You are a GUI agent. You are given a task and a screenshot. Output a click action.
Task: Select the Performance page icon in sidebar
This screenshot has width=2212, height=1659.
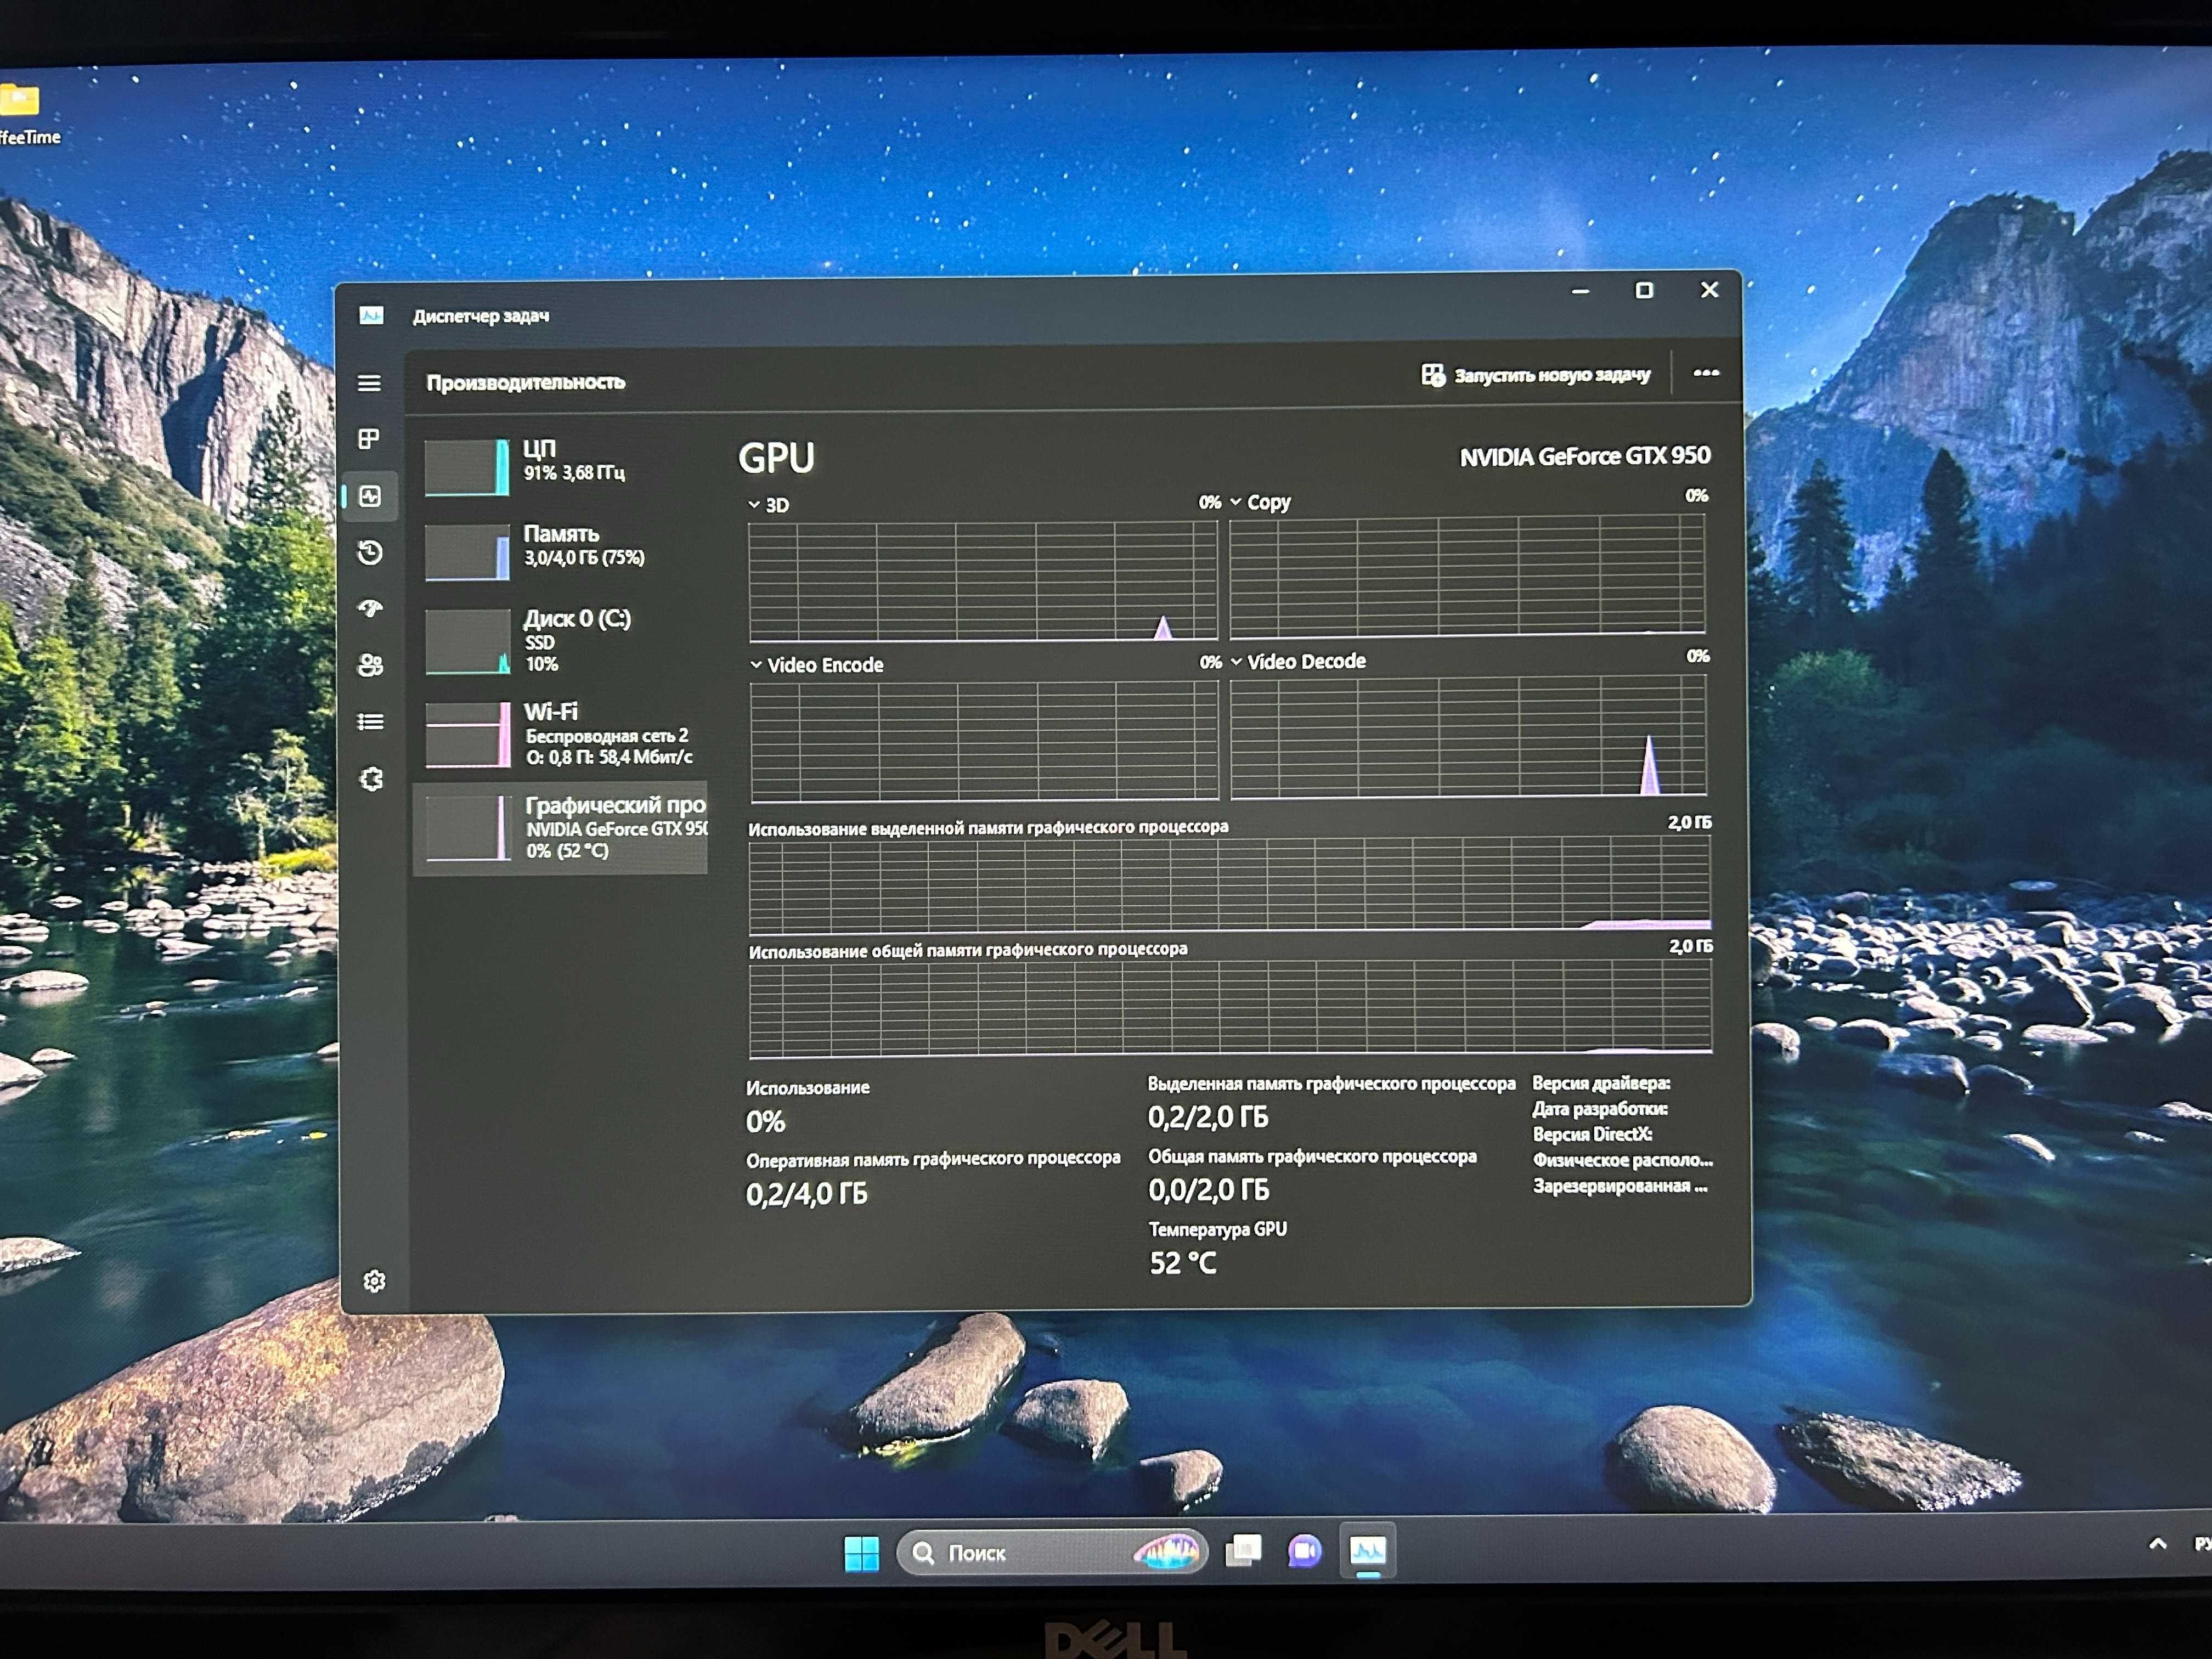coord(370,496)
